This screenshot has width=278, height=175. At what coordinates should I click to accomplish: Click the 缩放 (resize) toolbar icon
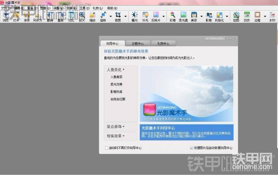[93, 17]
